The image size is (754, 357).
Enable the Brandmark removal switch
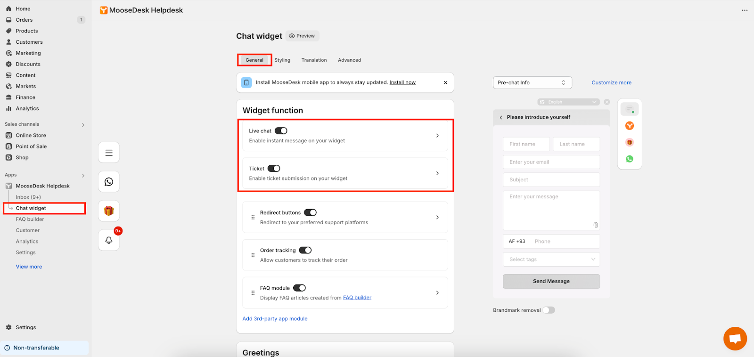[549, 310]
